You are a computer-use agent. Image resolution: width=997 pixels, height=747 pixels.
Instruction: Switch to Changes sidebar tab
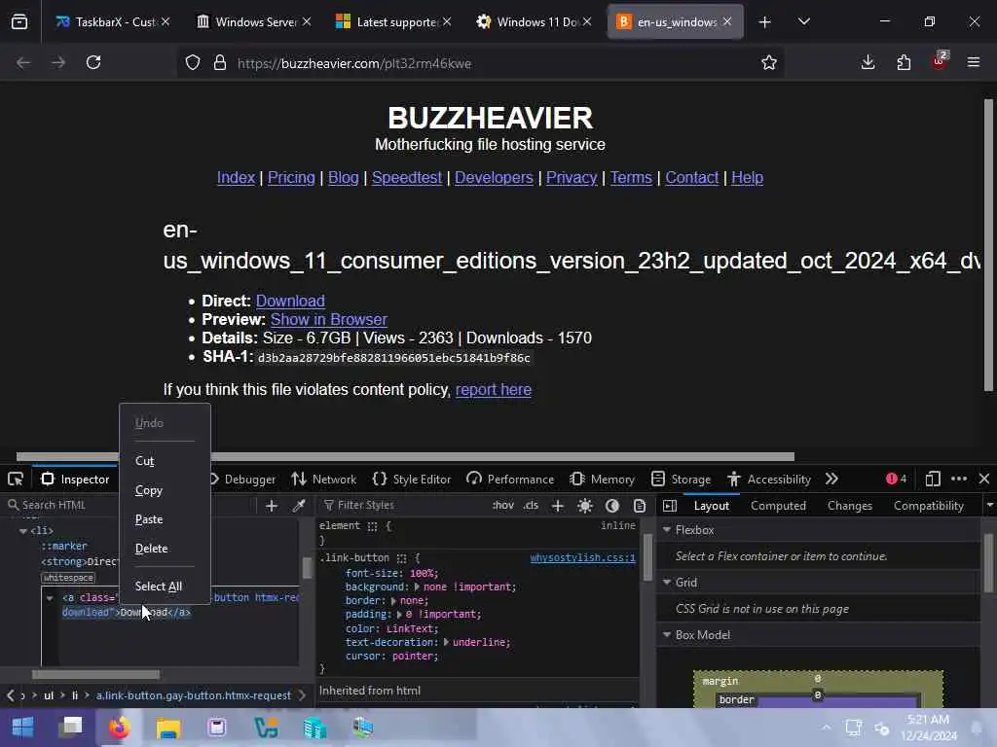coord(849,506)
